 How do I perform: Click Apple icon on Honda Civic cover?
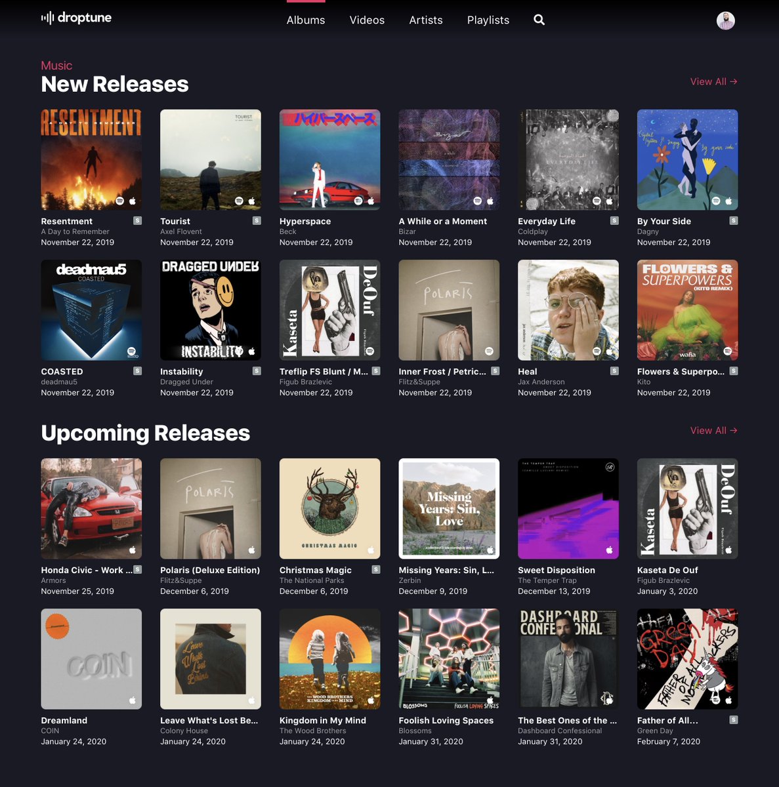coord(133,550)
